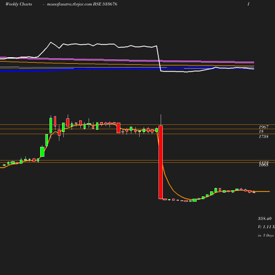Click the "358.40" last price value
Image resolution: width=275 pixels, height=275 pixels.
(x=265, y=218)
